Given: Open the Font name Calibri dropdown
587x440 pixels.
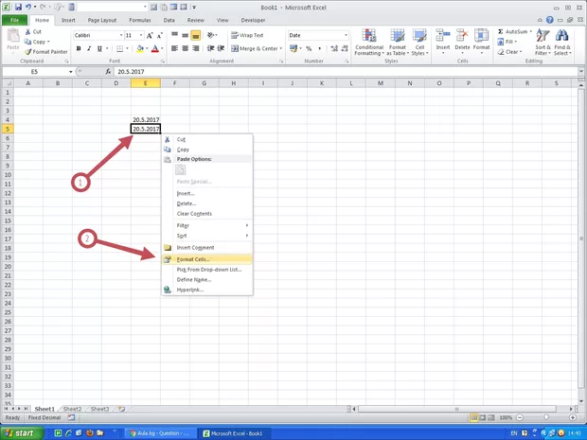Looking at the screenshot, I should pos(121,36).
